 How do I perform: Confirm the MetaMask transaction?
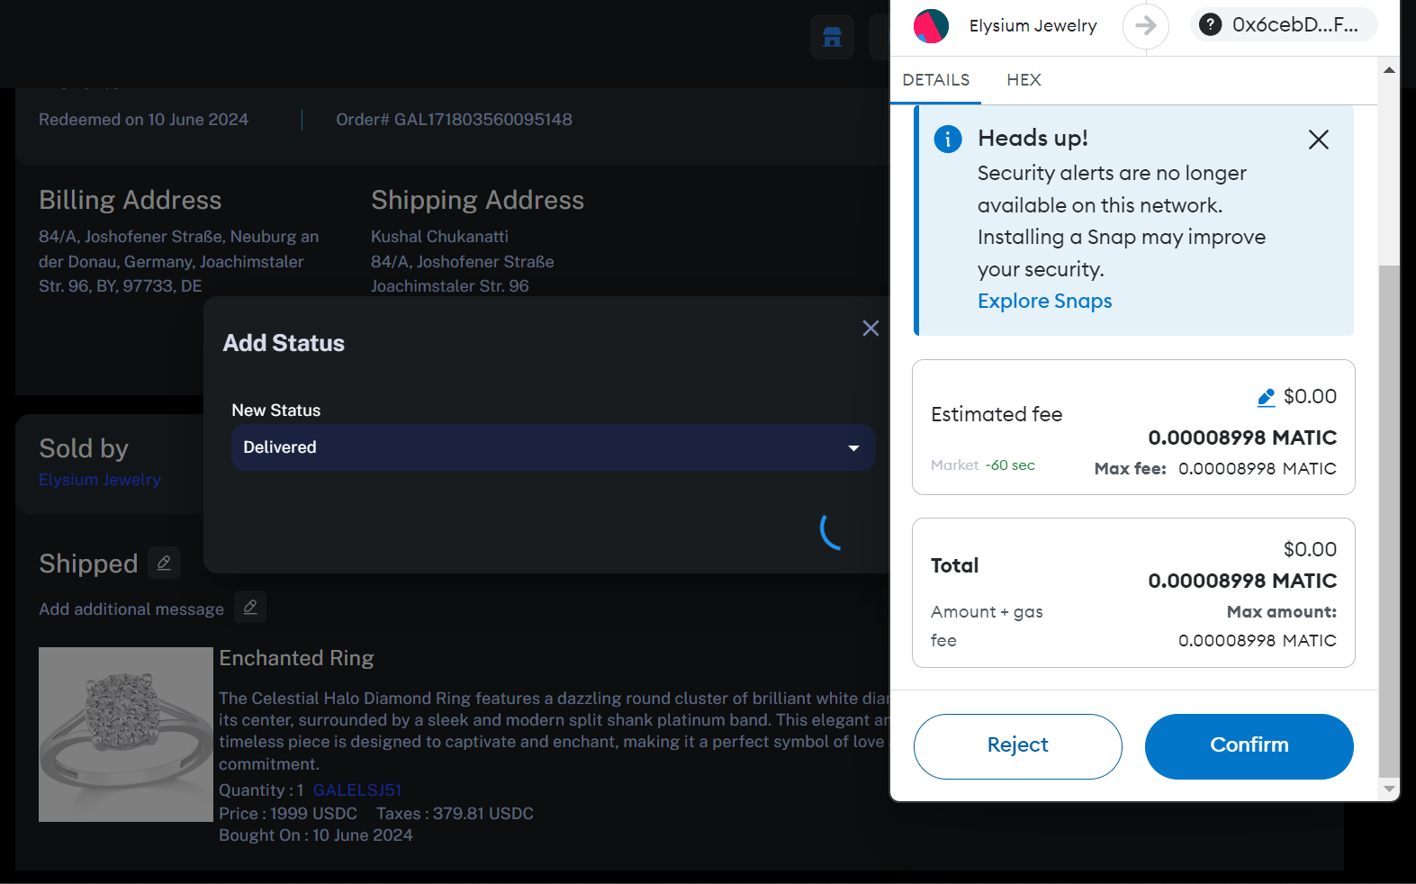(x=1249, y=746)
